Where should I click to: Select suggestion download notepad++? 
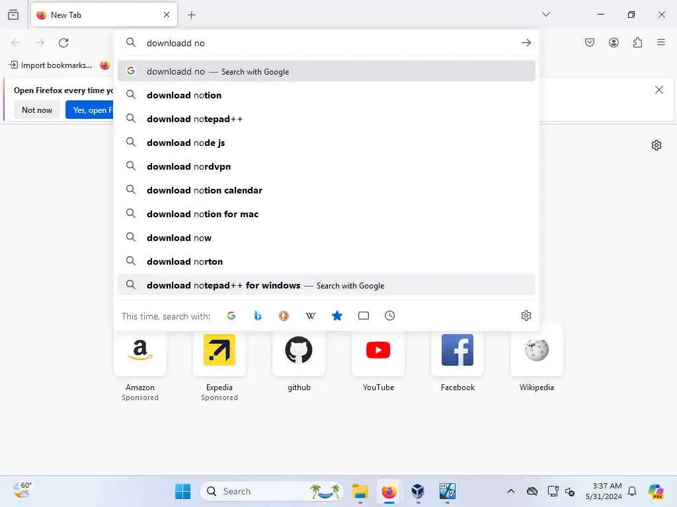(x=327, y=119)
